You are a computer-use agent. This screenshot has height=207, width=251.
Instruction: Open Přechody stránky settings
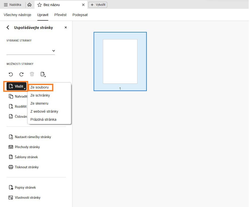(x=24, y=147)
